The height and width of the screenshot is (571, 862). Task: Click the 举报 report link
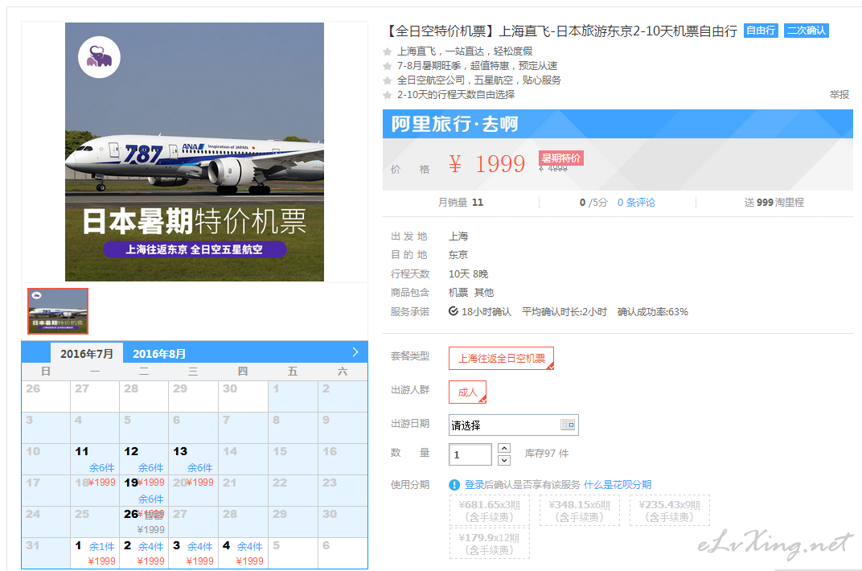click(x=839, y=95)
